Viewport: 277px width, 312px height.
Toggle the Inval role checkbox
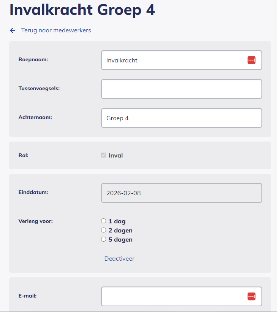click(103, 155)
